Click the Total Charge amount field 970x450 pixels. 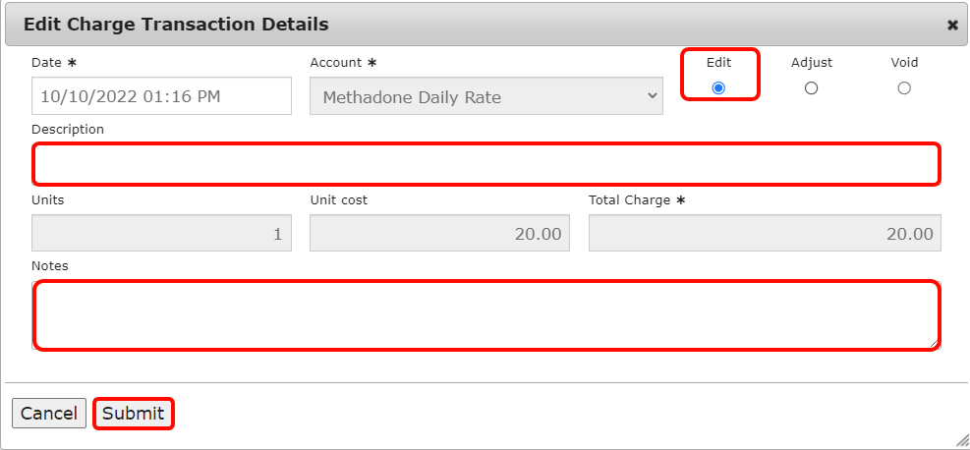coord(765,234)
